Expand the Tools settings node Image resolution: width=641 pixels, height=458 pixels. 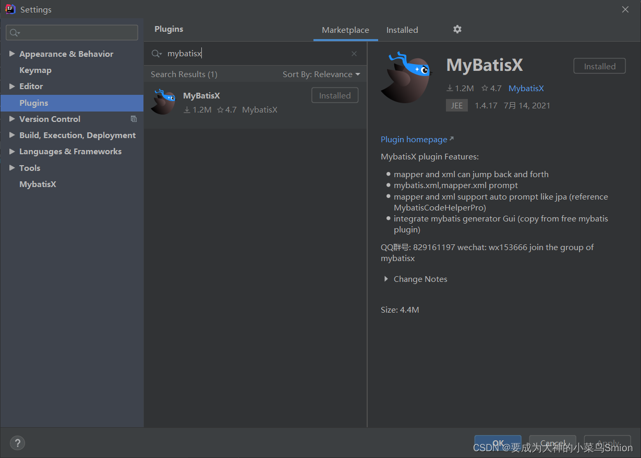coord(12,168)
